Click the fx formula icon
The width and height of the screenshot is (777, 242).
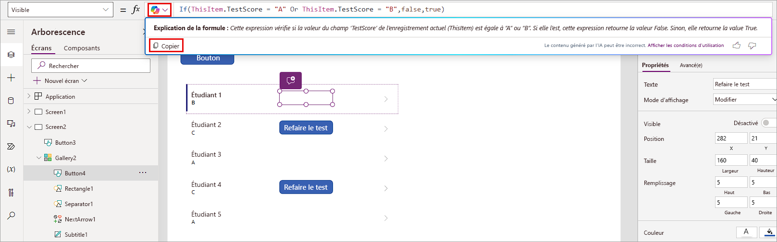[136, 10]
